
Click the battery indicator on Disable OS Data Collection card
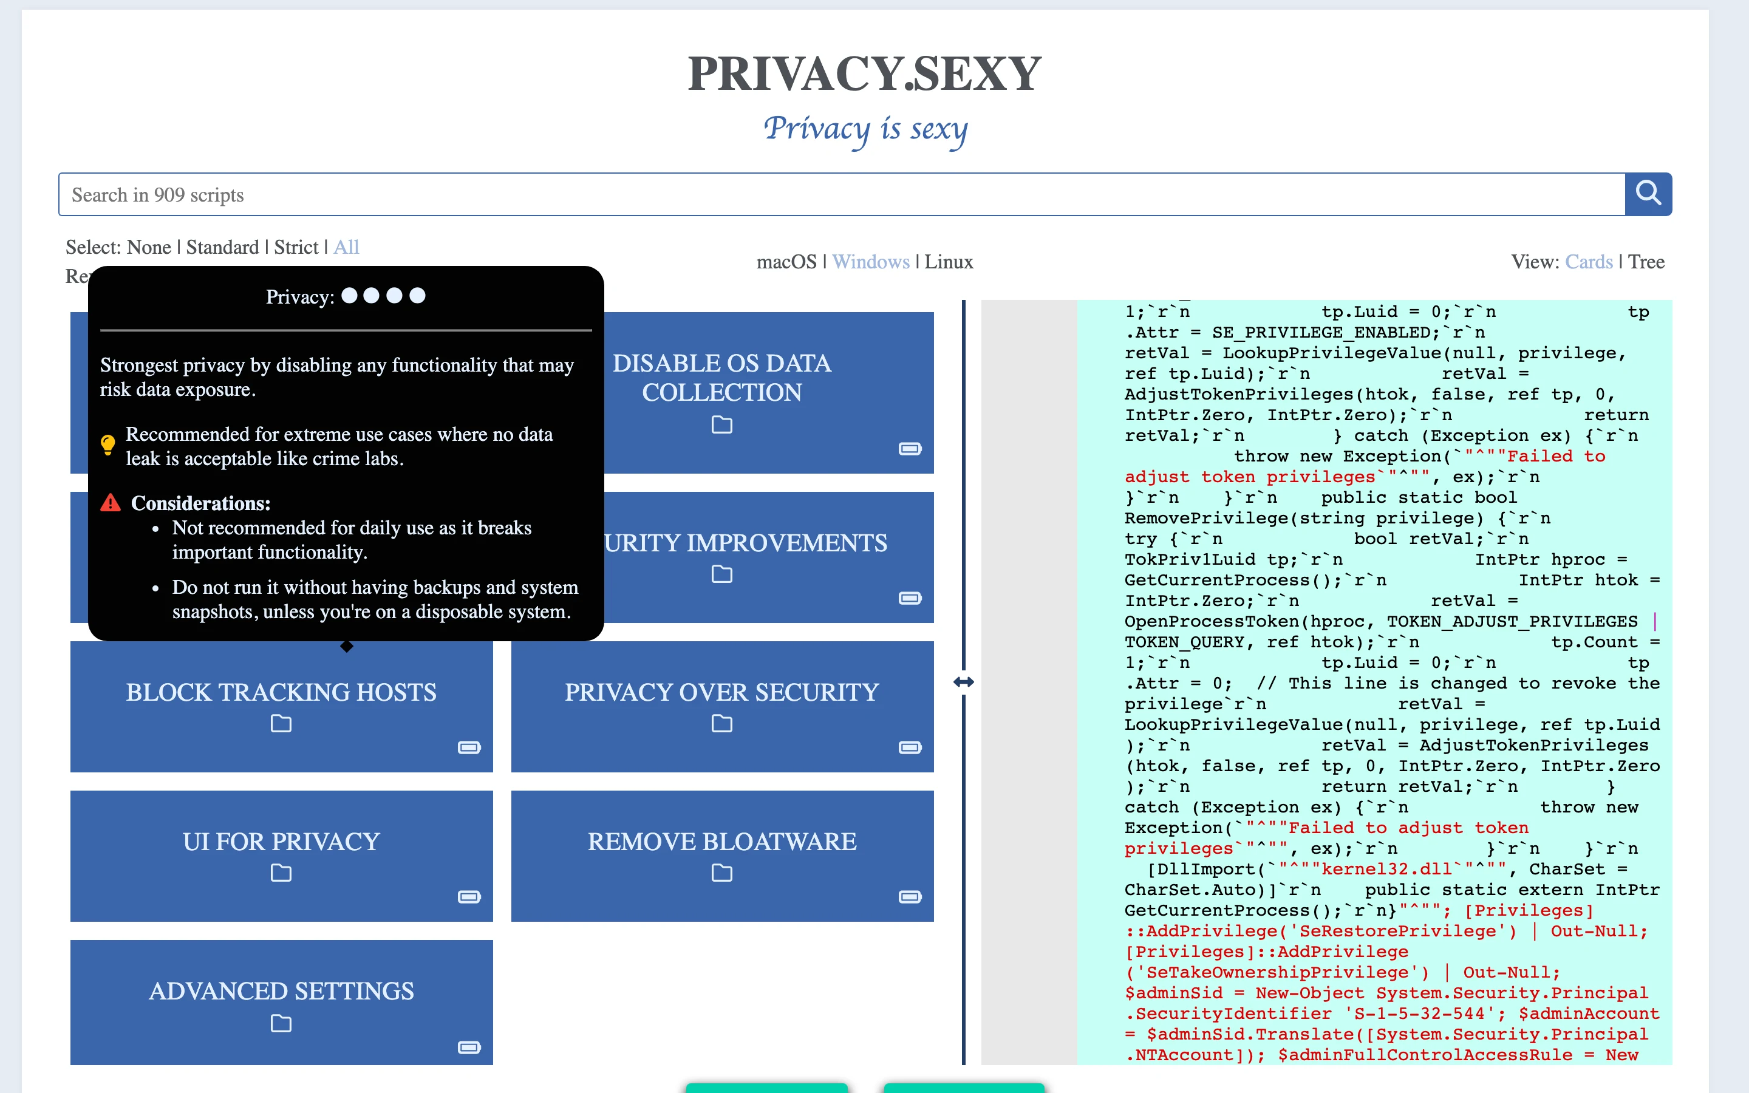pyautogui.click(x=910, y=449)
